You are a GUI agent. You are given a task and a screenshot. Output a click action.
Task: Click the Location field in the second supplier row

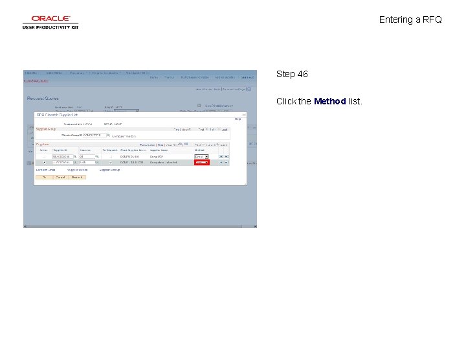[87, 163]
